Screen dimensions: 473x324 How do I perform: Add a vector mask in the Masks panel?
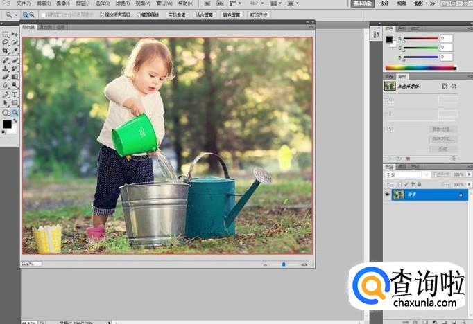[x=454, y=86]
